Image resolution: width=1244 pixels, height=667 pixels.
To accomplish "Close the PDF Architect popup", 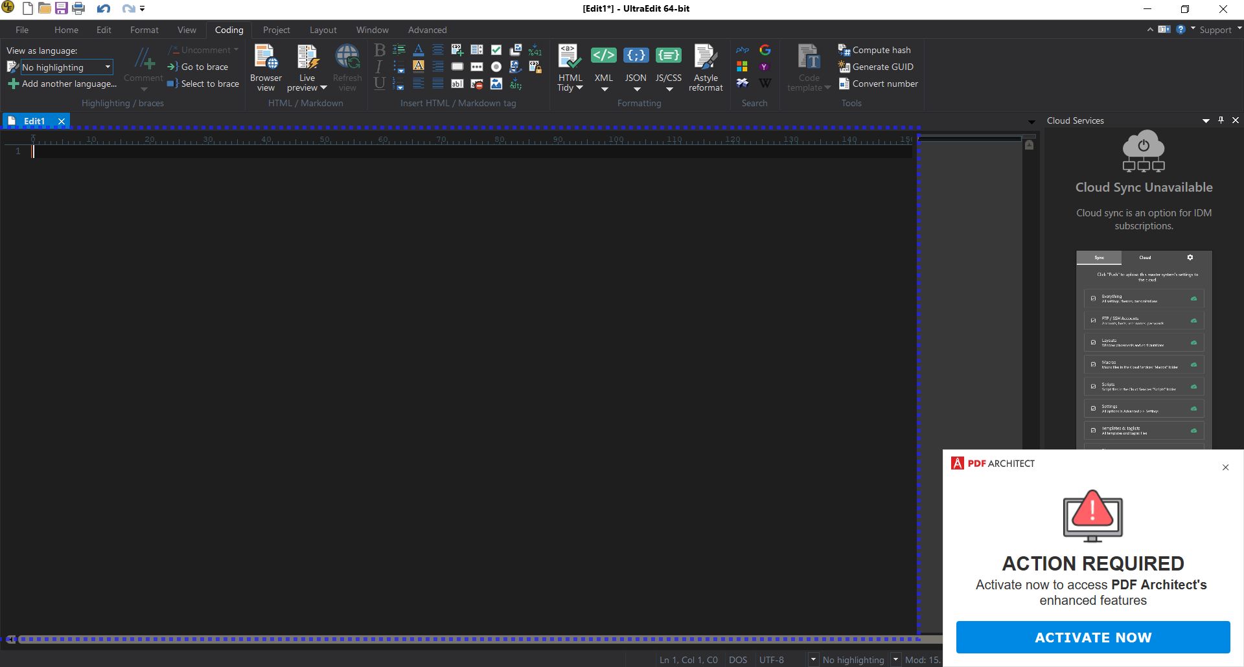I will (x=1225, y=468).
